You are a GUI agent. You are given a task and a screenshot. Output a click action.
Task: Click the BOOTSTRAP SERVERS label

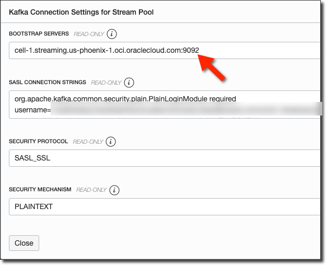pos(39,34)
